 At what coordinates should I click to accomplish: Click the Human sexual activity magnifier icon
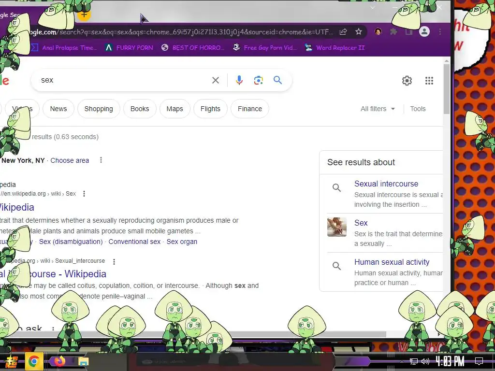[337, 266]
